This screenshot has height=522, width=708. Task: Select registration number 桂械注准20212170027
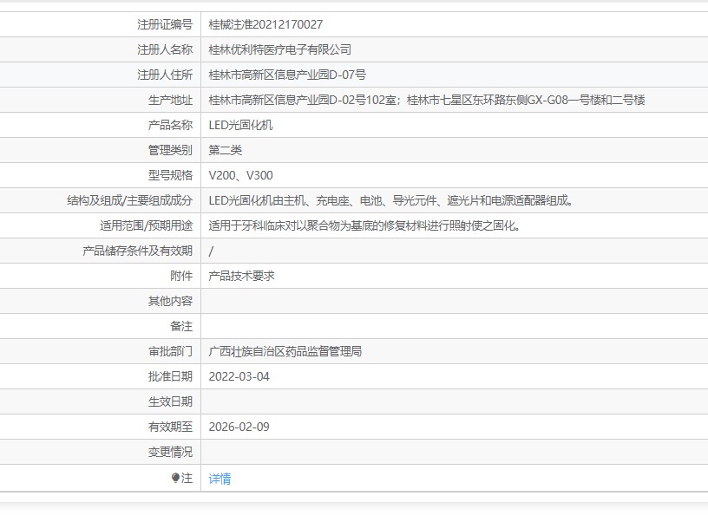coord(265,24)
